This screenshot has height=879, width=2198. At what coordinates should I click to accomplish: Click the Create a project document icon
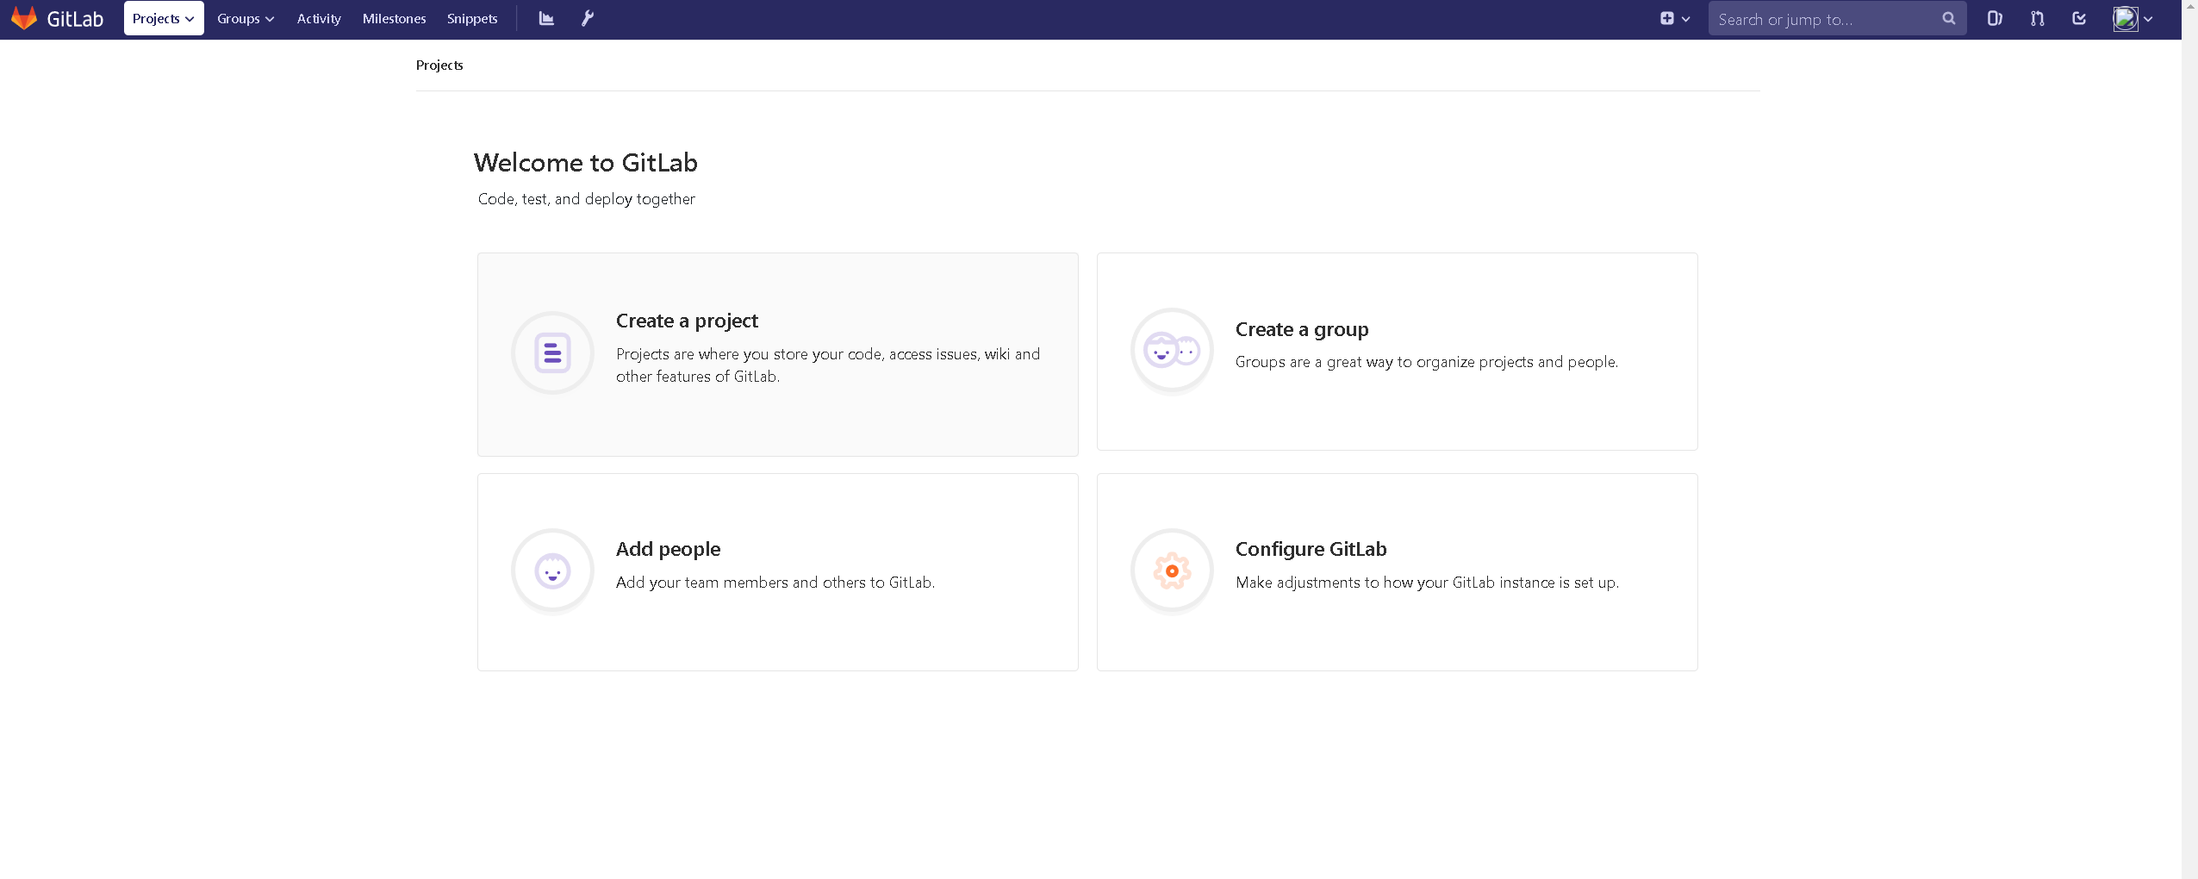click(552, 352)
